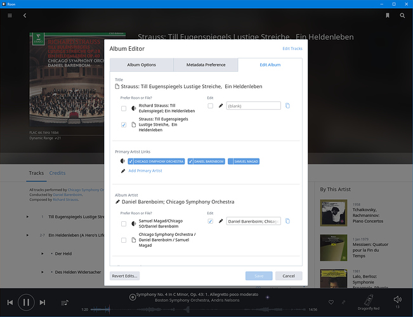
Task: Click the Save button
Action: [x=259, y=276]
